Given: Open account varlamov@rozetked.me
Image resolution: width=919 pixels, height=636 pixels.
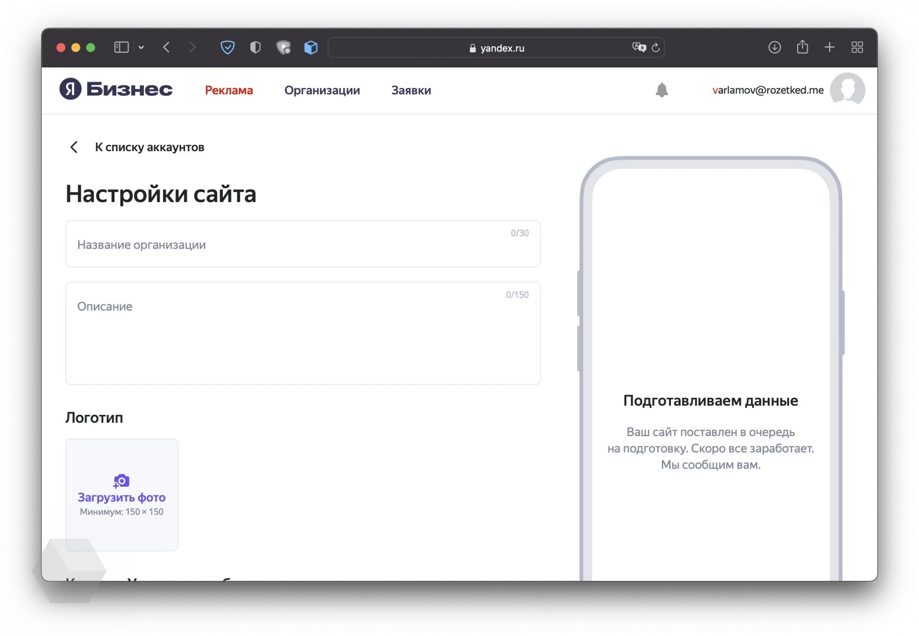Looking at the screenshot, I should pyautogui.click(x=768, y=90).
